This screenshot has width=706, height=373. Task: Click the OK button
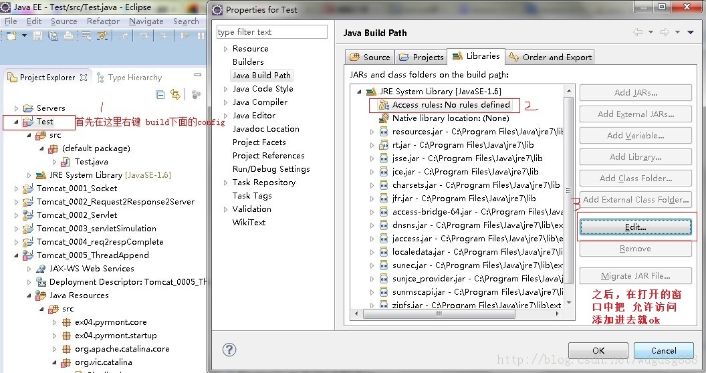(598, 350)
